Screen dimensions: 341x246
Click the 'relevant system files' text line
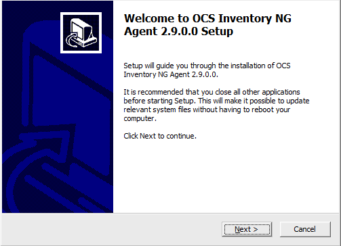207,109
